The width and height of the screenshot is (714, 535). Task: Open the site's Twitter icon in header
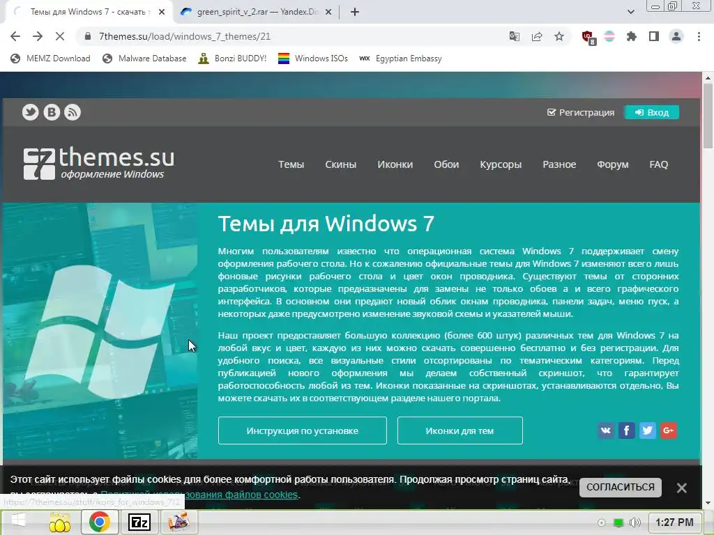tap(31, 112)
